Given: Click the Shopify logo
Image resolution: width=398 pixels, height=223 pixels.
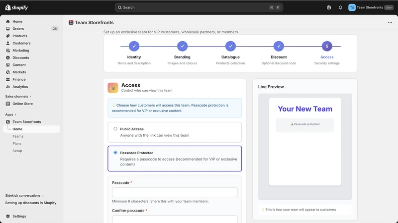Looking at the screenshot, I should tap(16, 7).
